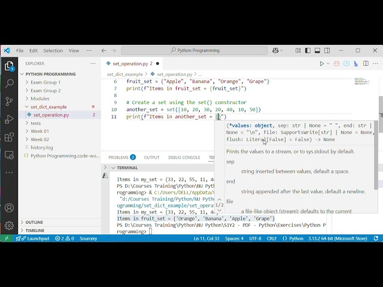Open the Search view in activity bar
Screen dimensions: 383x287
click(x=9, y=84)
